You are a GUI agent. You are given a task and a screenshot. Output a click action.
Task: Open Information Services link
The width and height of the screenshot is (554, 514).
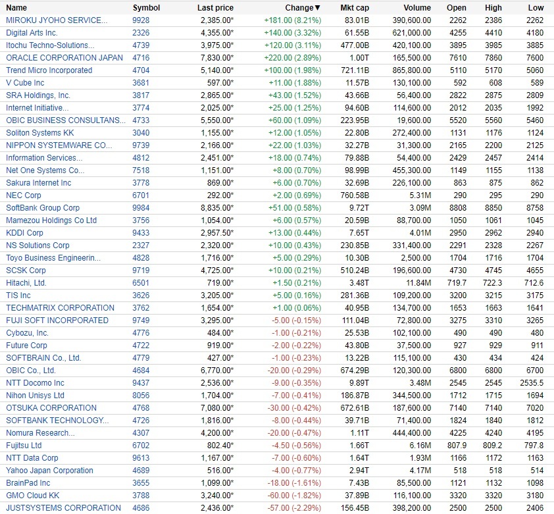pyautogui.click(x=44, y=158)
